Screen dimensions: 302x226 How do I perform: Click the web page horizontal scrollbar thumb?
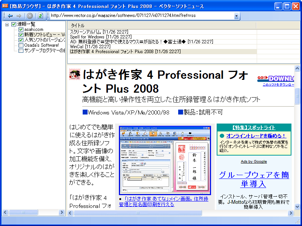pos(138,213)
